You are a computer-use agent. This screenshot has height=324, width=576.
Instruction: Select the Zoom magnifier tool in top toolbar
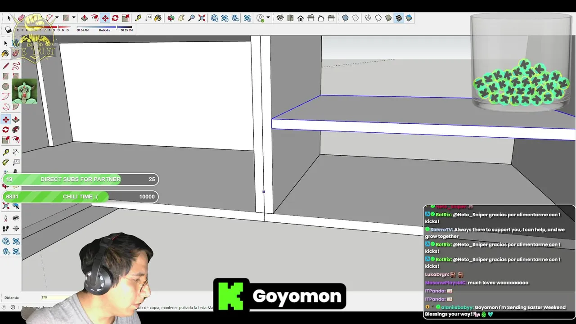191,18
